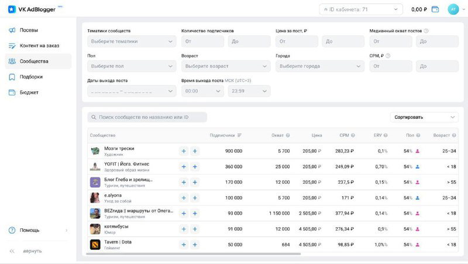The height and width of the screenshot is (264, 468).
Task: Open the Помощь section in the sidebar
Action: pyautogui.click(x=29, y=230)
